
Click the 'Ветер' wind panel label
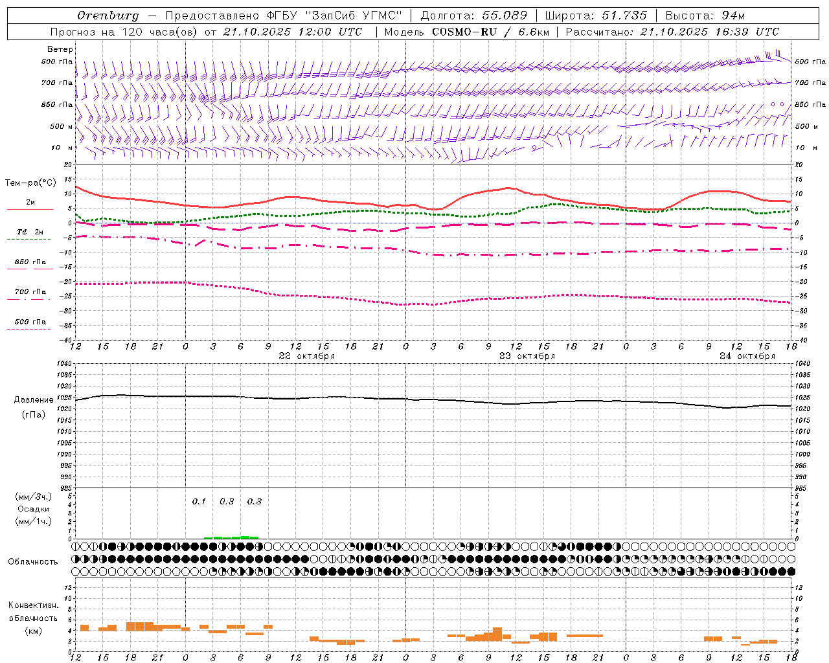60,49
